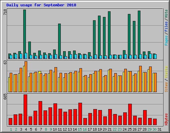The width and height of the screenshot is (170, 133).
Task: Click the green 'Hits' legend label
Action: 166,14
